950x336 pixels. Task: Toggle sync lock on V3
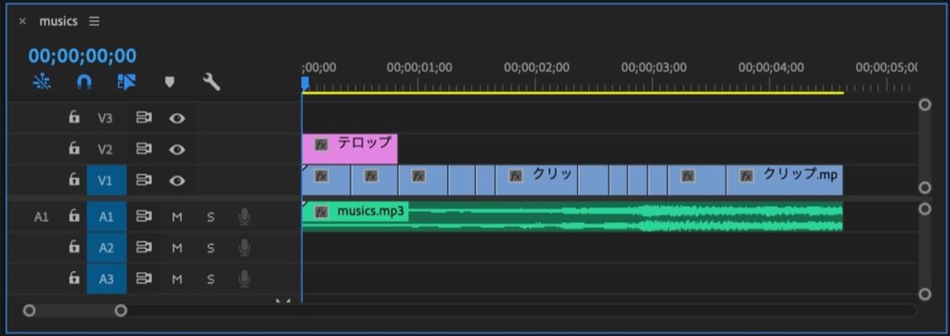[144, 118]
